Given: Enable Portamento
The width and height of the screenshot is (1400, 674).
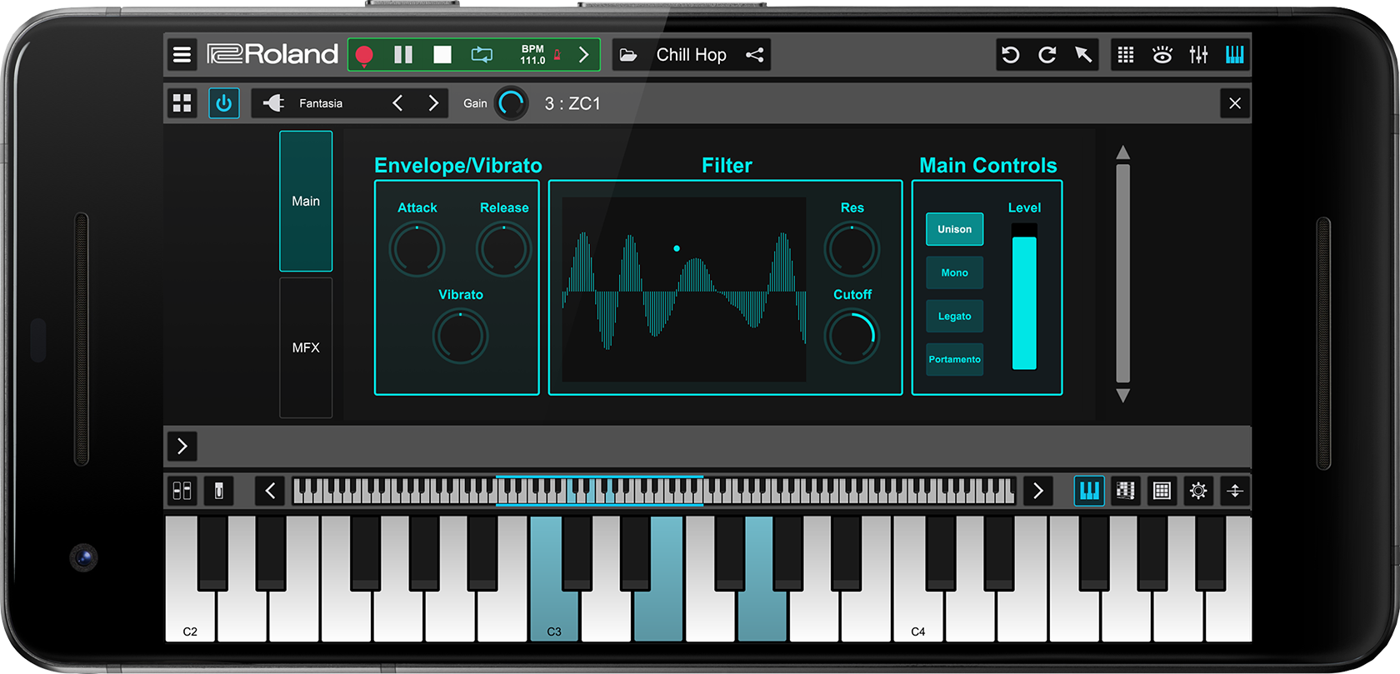Looking at the screenshot, I should (955, 359).
